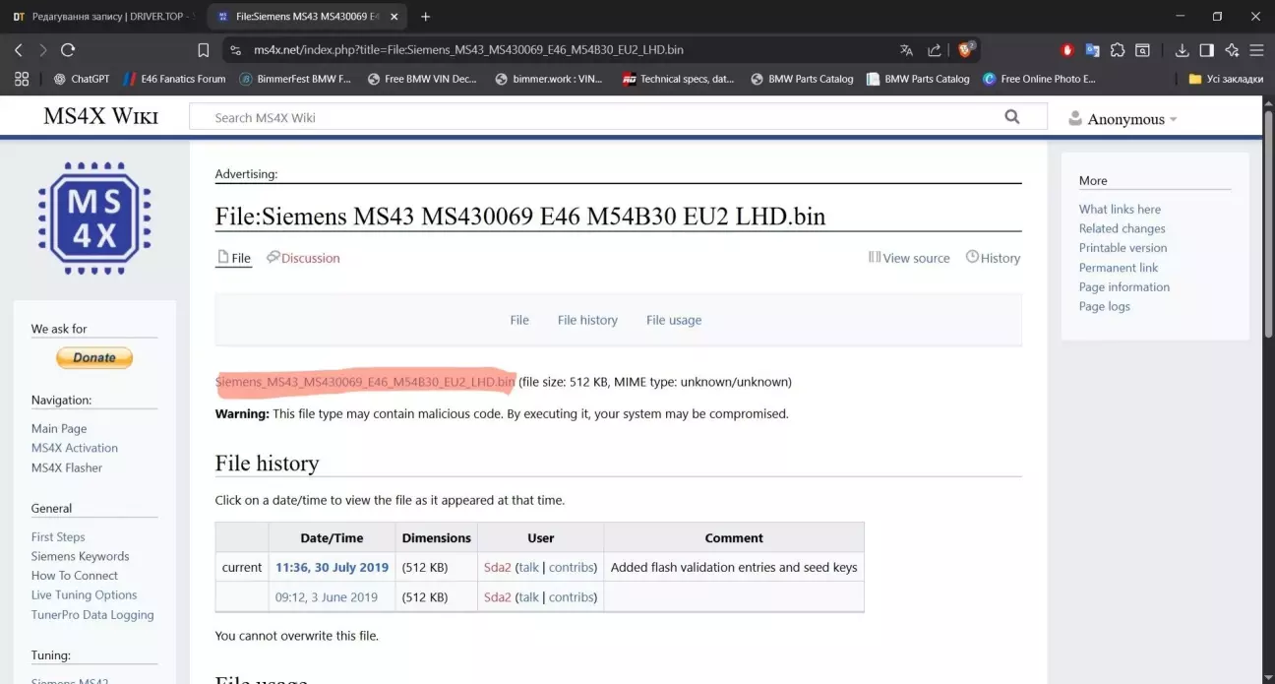Select the File:Siemens MS43 browser tab

click(308, 17)
